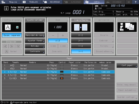Open Densidad de copia settings
Viewport: 139px width, 104px height.
pyautogui.click(x=35, y=35)
